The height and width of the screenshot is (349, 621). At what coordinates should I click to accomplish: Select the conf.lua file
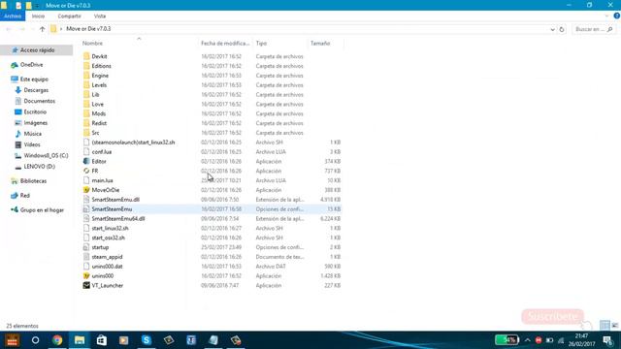pos(101,152)
